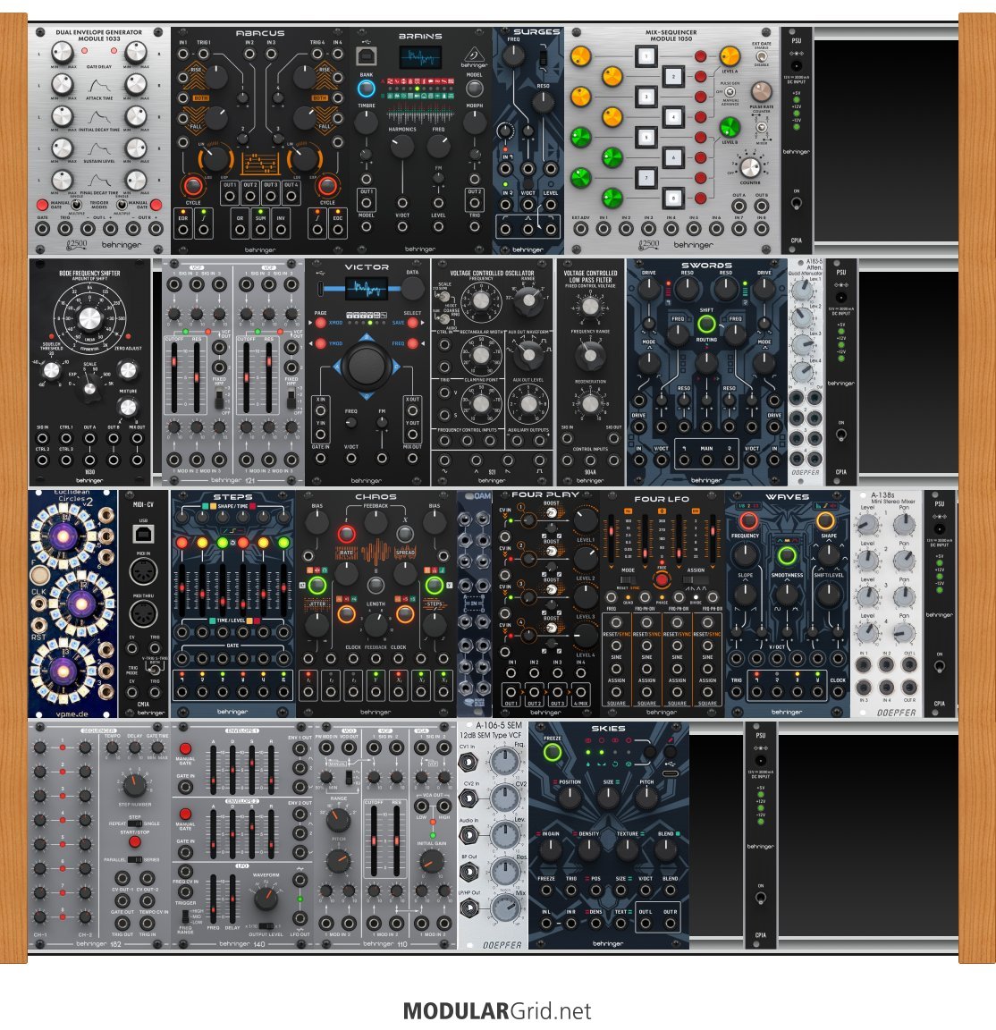Viewport: 996px width, 1030px height.
Task: Click the yellow button above Waves SHAPE
Action: coord(825,521)
